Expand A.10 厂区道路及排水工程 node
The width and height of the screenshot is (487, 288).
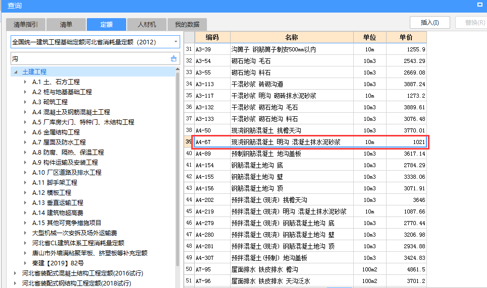click(25, 172)
